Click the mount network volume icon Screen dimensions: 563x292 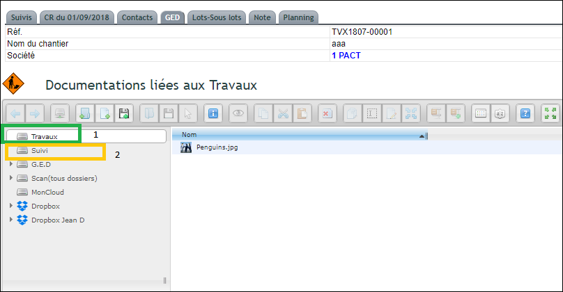pos(60,114)
